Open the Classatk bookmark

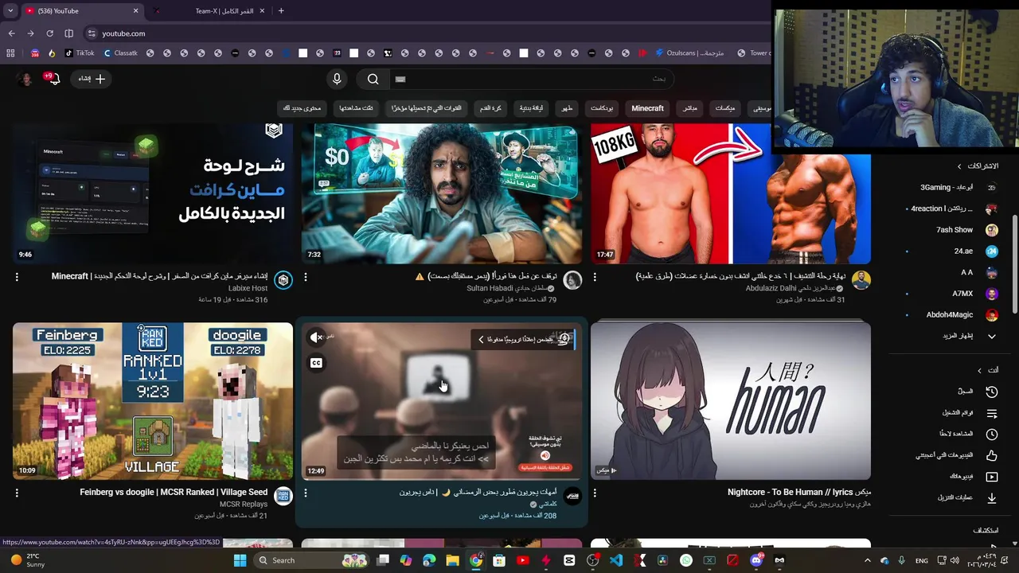tap(119, 53)
